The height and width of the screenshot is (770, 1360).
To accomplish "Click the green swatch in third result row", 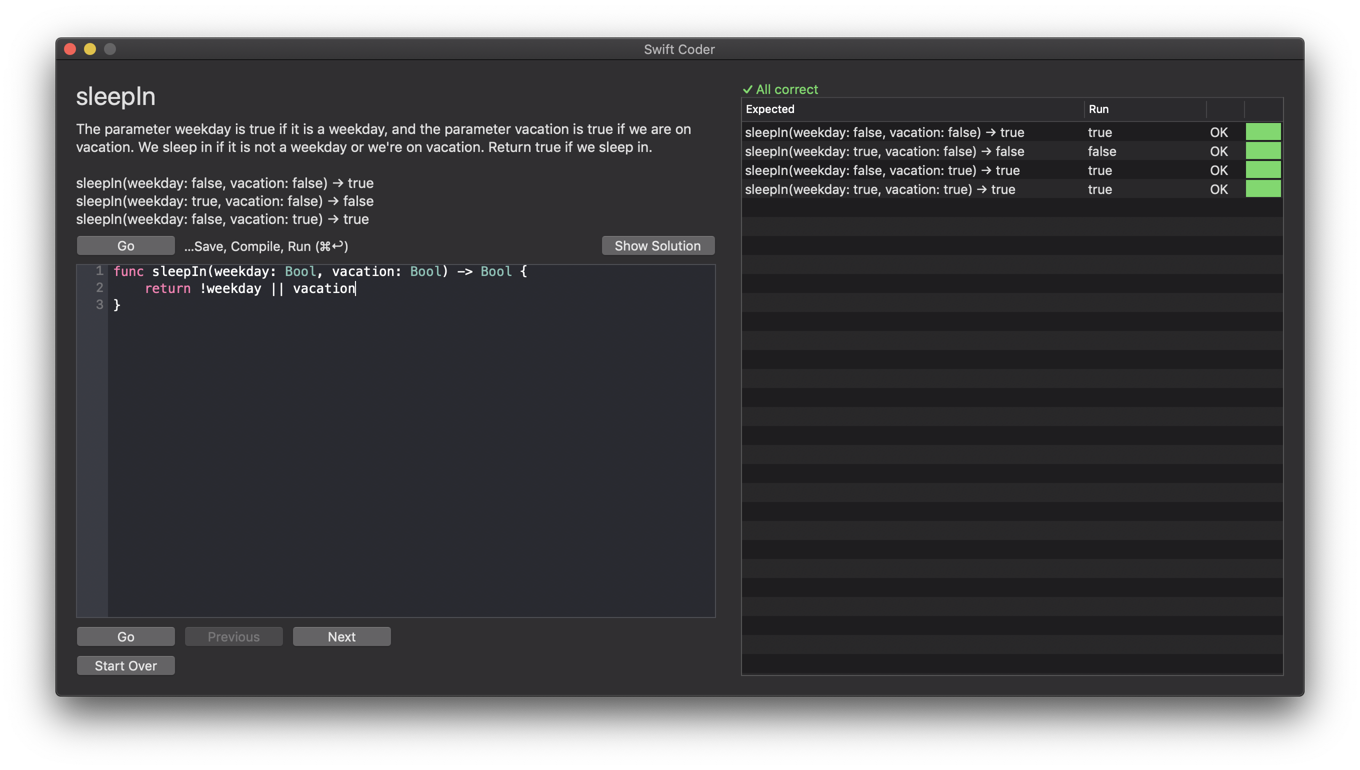I will click(1262, 170).
